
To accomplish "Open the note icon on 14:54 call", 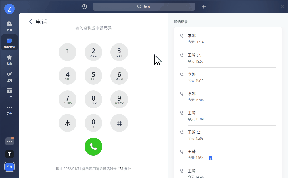I will 211,158.
